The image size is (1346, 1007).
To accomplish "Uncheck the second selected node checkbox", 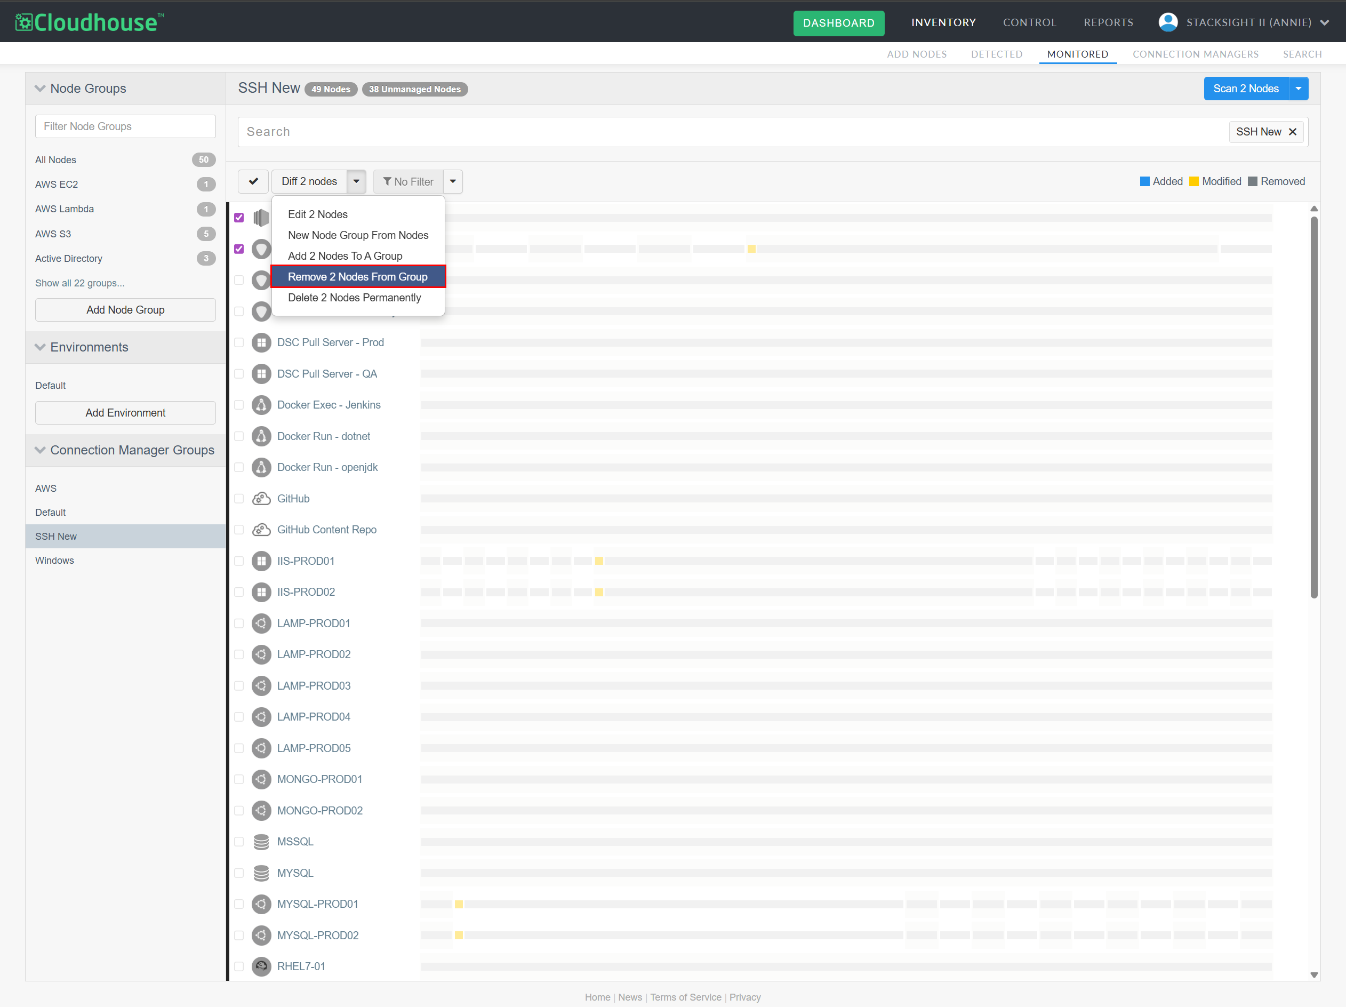I will point(239,249).
